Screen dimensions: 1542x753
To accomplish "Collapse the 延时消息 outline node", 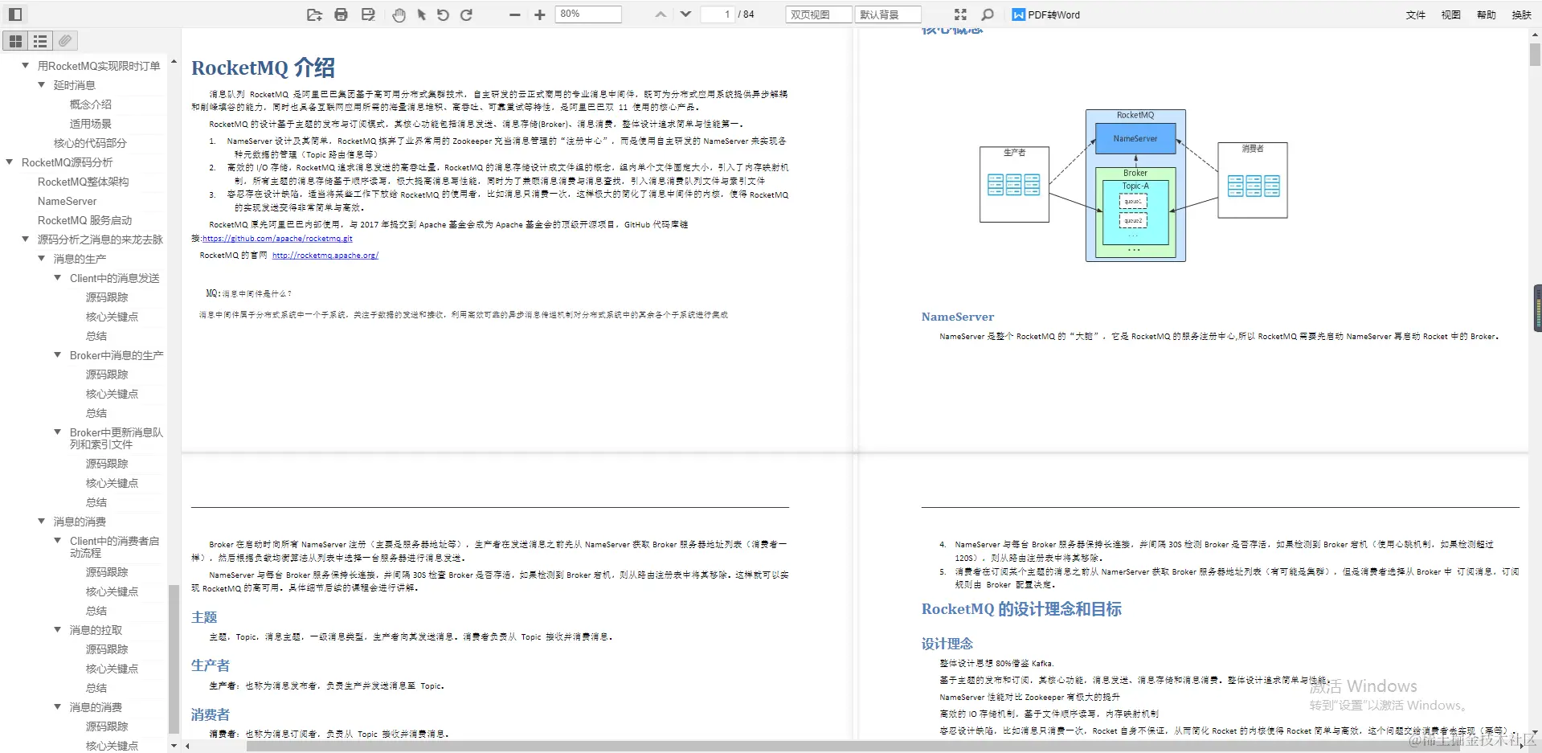I will [42, 84].
